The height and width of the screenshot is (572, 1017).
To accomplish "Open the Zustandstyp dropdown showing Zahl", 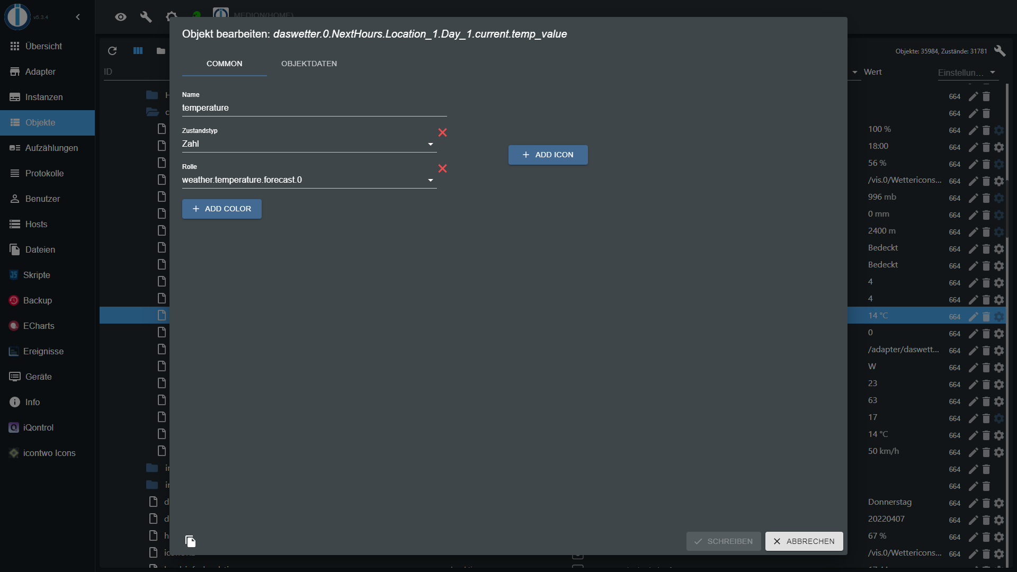I will click(x=309, y=144).
